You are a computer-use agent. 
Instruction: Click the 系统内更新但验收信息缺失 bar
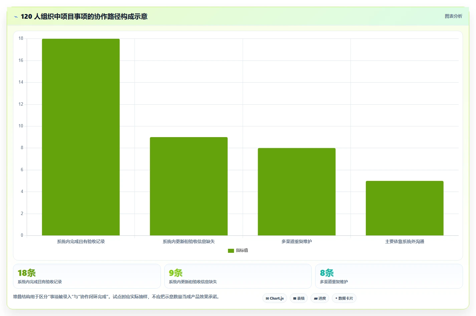tap(189, 186)
